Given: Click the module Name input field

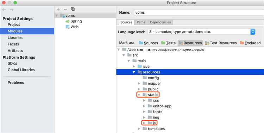Looking at the screenshot, I should coord(199,12).
